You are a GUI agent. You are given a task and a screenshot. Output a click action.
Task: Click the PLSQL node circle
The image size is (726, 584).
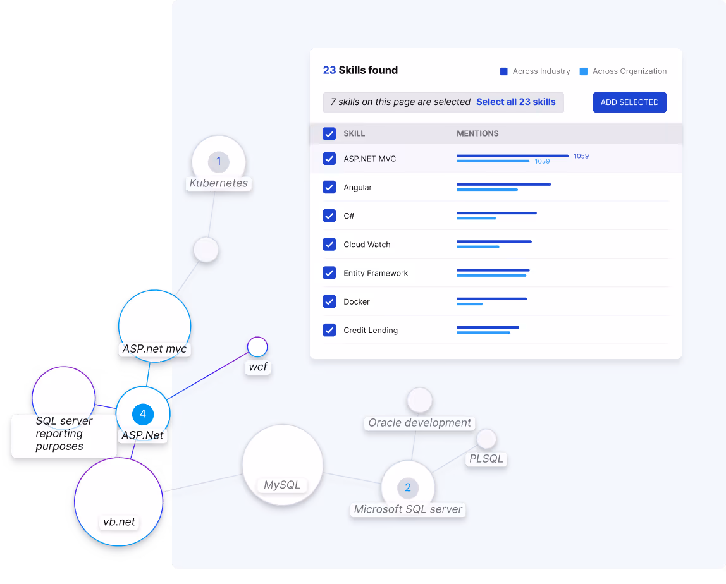(x=486, y=439)
